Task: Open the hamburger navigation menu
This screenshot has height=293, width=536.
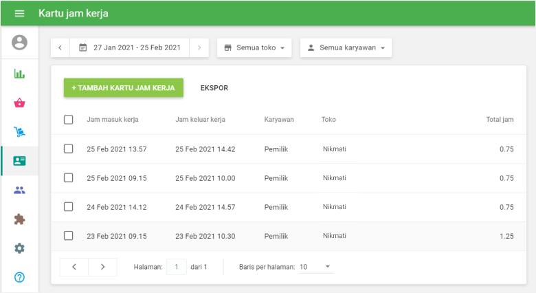Action: click(19, 14)
